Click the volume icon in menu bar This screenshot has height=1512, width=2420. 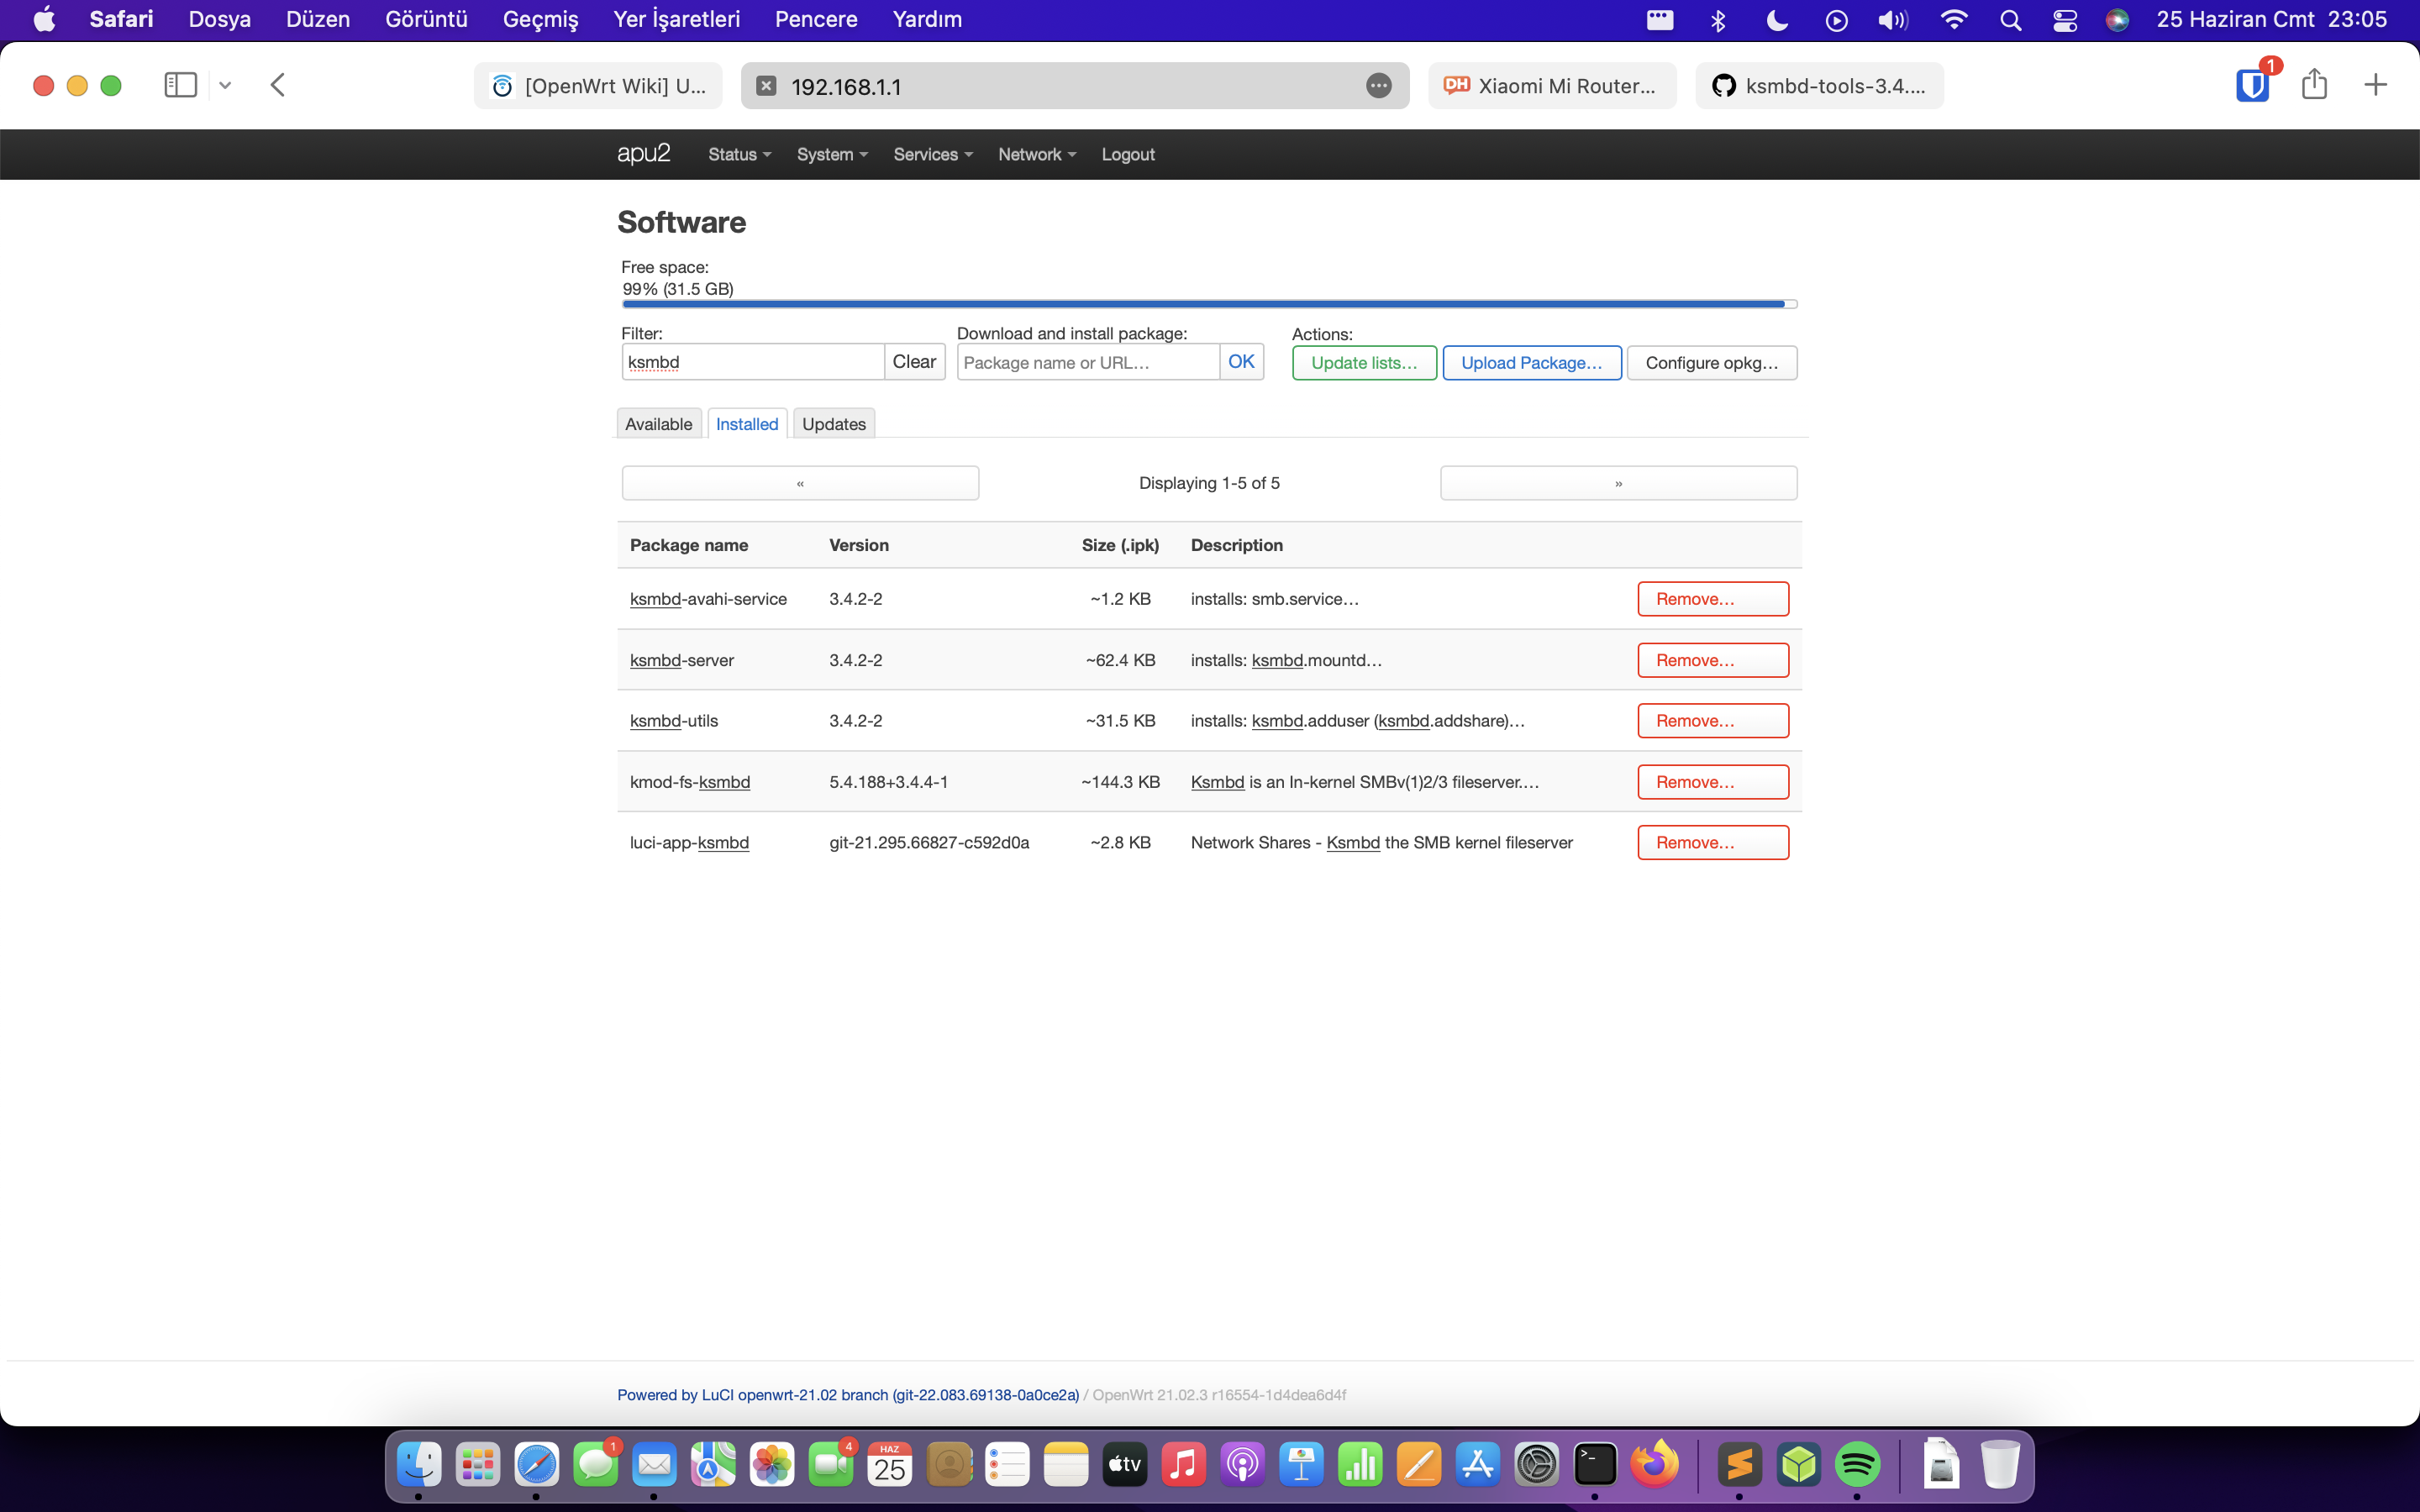[1893, 20]
